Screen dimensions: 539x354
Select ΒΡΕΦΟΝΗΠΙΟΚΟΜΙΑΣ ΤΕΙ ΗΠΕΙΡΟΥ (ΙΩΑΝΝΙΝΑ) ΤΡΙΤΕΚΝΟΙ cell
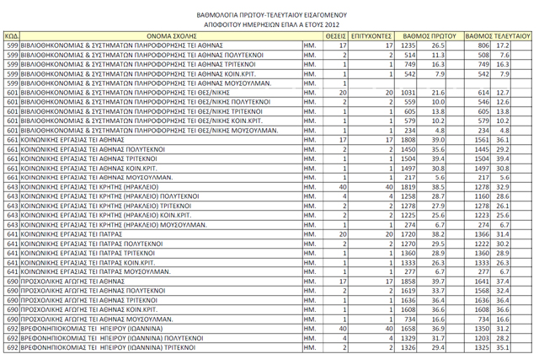114,348
